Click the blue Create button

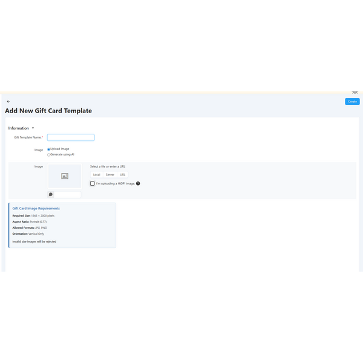352,102
